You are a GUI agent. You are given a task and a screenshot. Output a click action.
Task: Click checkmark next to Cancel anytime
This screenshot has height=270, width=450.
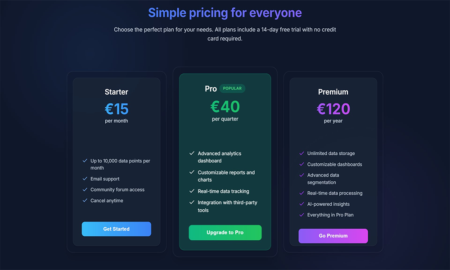pos(85,201)
